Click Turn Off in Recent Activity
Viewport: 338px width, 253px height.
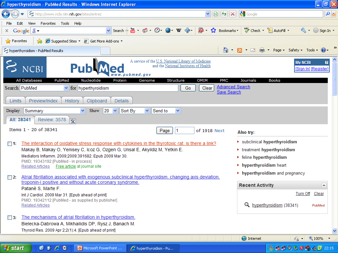click(x=303, y=194)
